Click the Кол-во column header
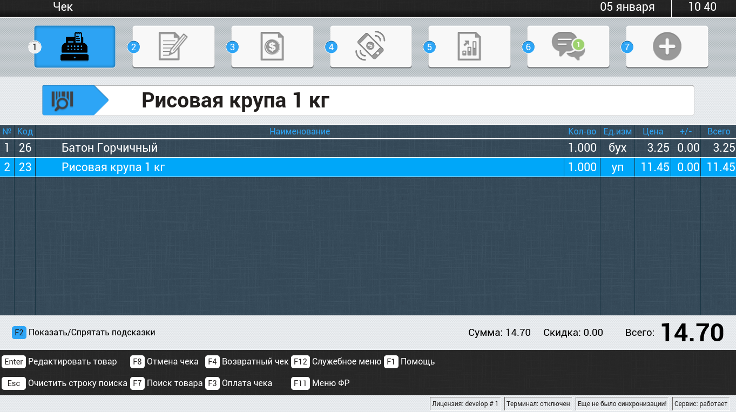Screen dimensions: 736x412 pos(582,132)
